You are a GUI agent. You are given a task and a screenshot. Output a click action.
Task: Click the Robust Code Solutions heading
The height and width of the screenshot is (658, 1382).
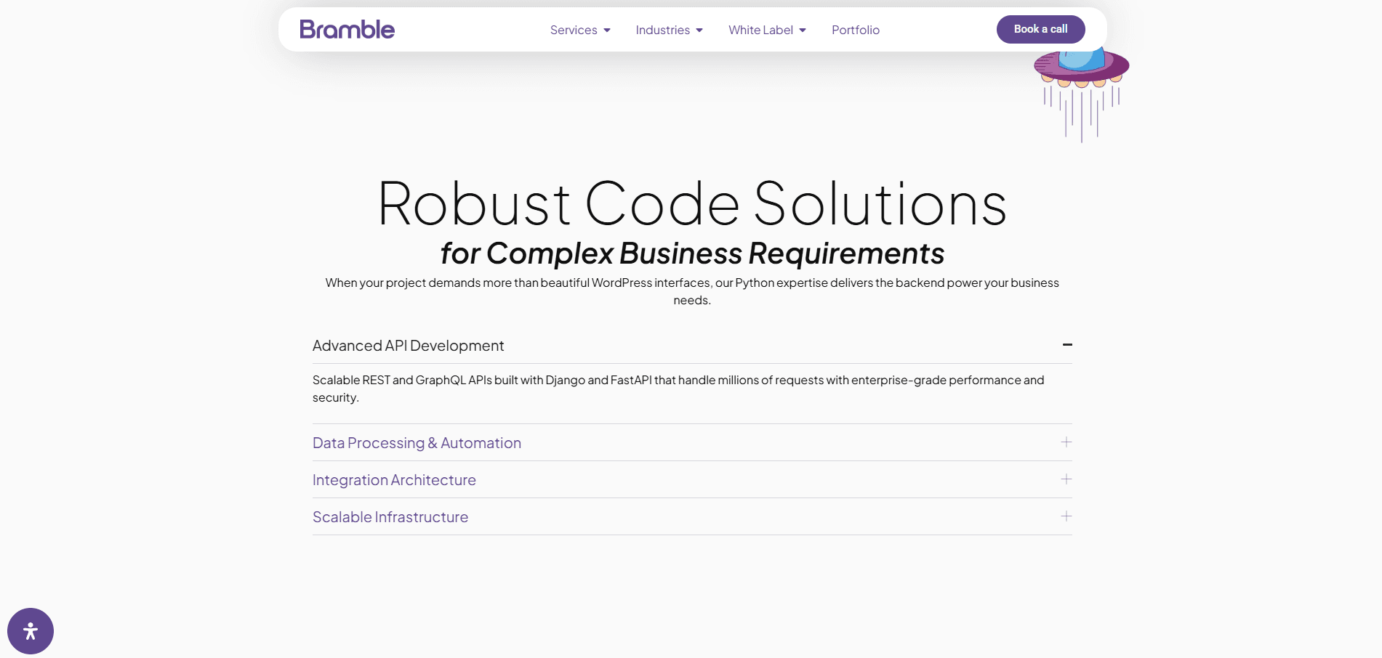coord(691,205)
